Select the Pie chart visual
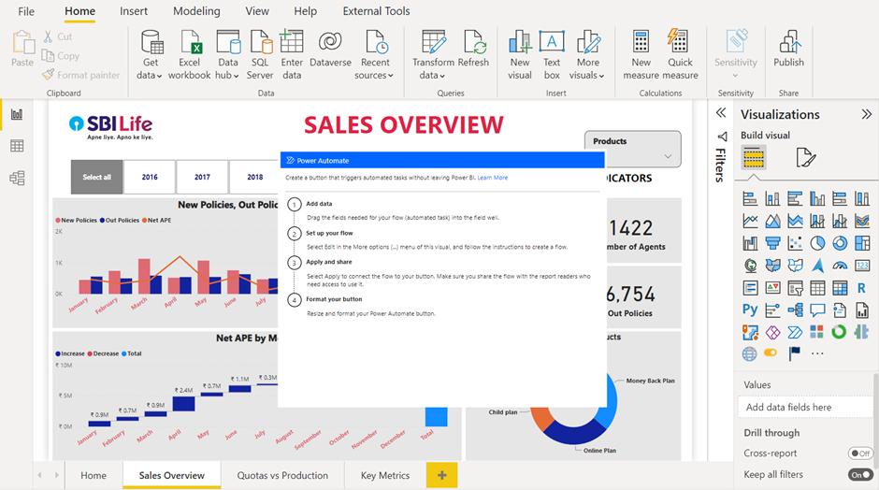 (817, 243)
